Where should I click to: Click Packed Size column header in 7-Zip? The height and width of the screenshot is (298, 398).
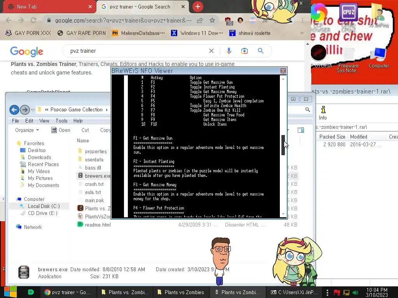pyautogui.click(x=332, y=137)
